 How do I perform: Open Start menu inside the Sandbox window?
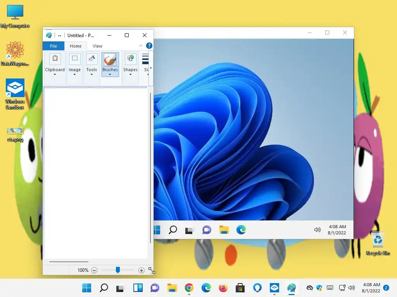(157, 230)
